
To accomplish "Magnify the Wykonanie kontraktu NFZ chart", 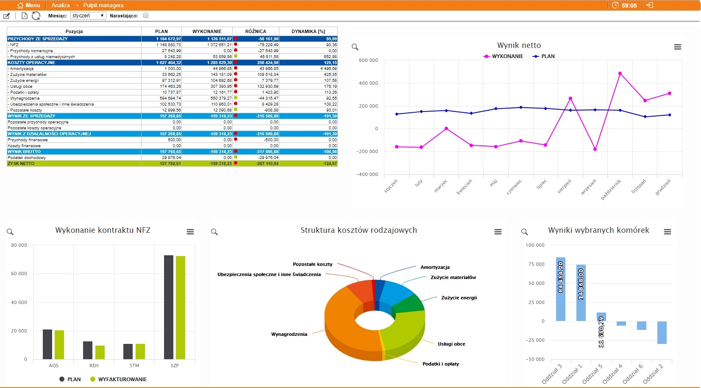I will click(x=10, y=232).
